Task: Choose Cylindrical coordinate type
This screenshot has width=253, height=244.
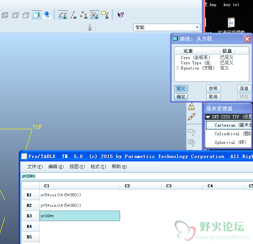Action: click(x=229, y=134)
